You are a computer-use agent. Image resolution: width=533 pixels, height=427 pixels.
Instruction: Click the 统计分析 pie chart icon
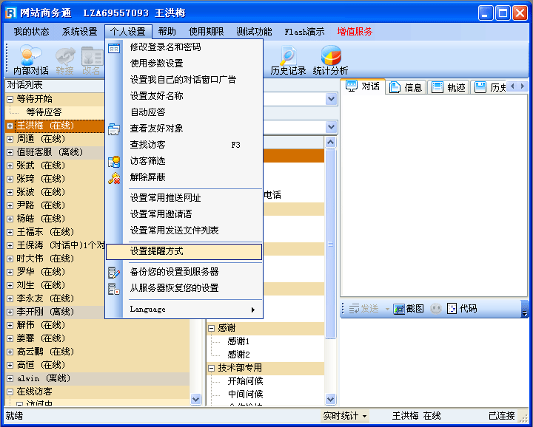point(330,61)
